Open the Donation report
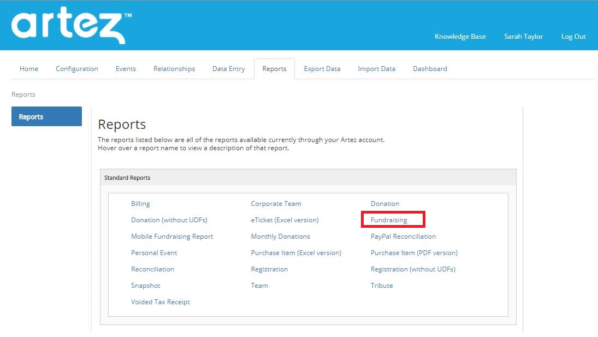This screenshot has width=598, height=337. click(x=385, y=204)
